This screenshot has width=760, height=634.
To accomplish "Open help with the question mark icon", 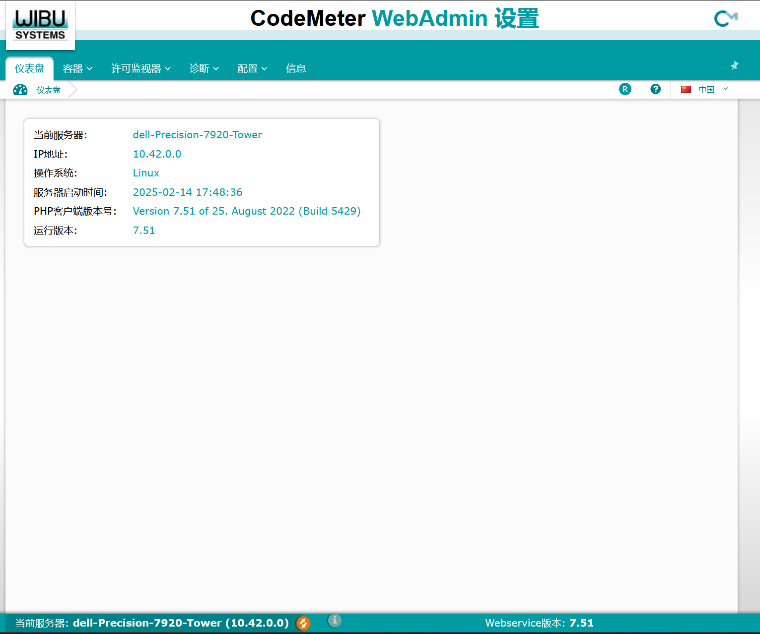I will tap(656, 89).
